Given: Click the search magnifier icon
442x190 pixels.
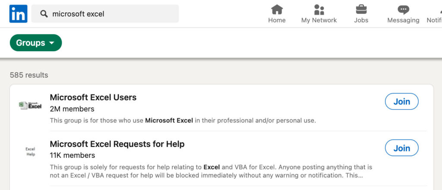Looking at the screenshot, I should (x=44, y=14).
